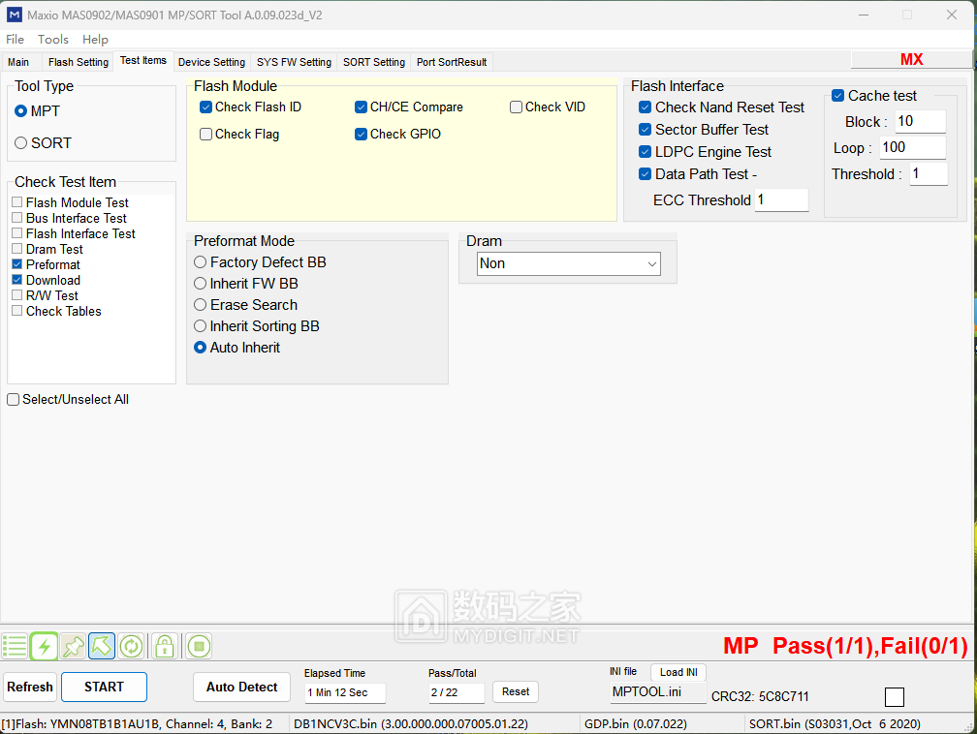Click the red MX button

[x=911, y=59]
